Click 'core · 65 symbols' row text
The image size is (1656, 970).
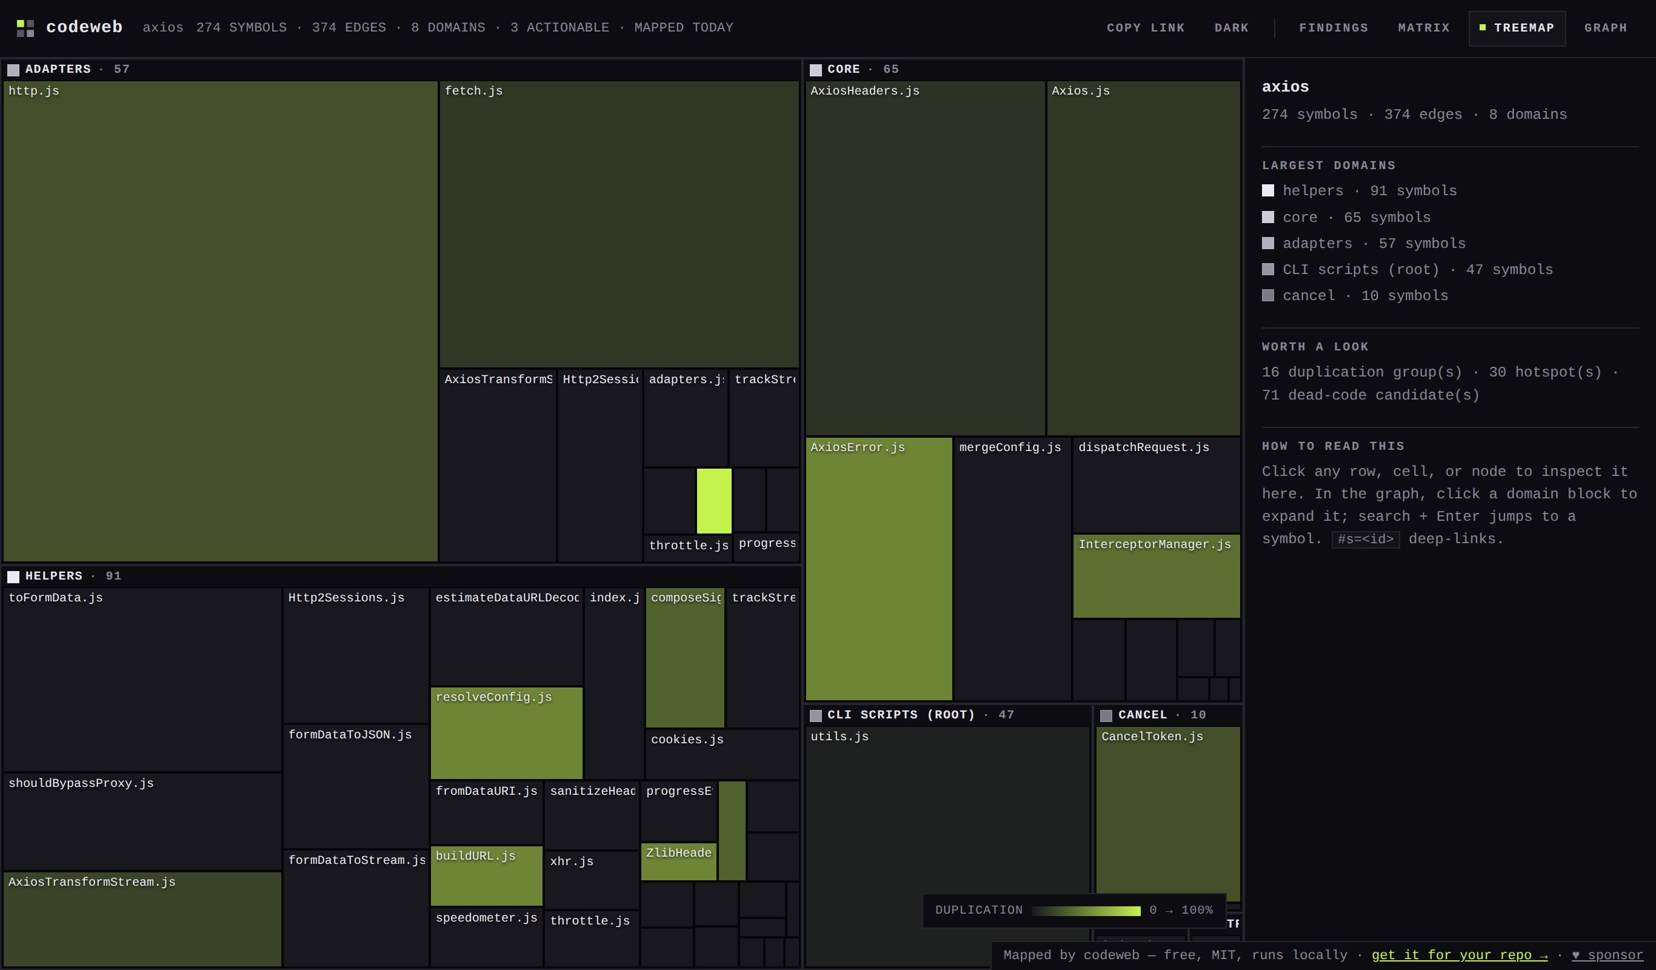1357,217
